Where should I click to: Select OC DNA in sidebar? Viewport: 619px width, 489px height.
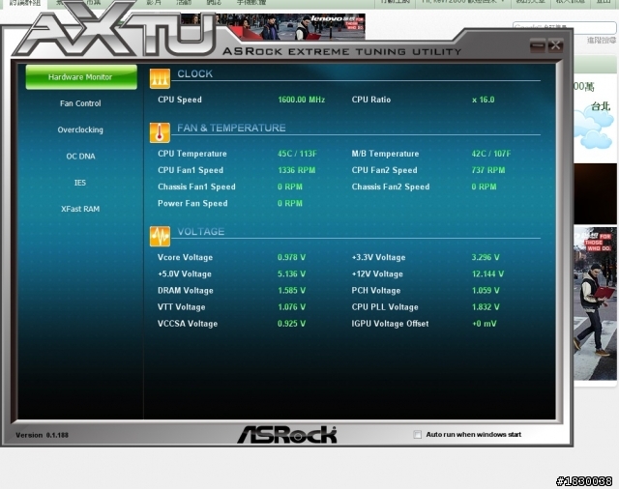pos(80,157)
